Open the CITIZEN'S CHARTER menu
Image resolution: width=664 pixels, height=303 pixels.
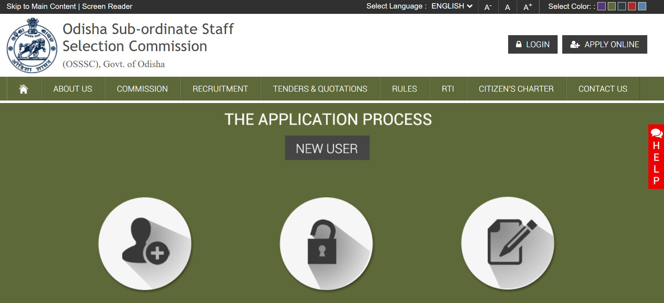(x=516, y=89)
